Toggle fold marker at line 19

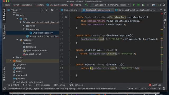coord(70,35)
